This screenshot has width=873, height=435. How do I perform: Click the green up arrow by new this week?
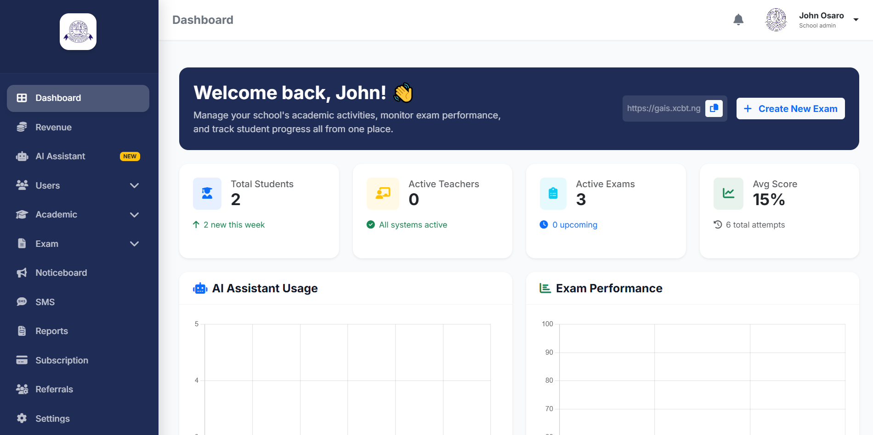[196, 224]
